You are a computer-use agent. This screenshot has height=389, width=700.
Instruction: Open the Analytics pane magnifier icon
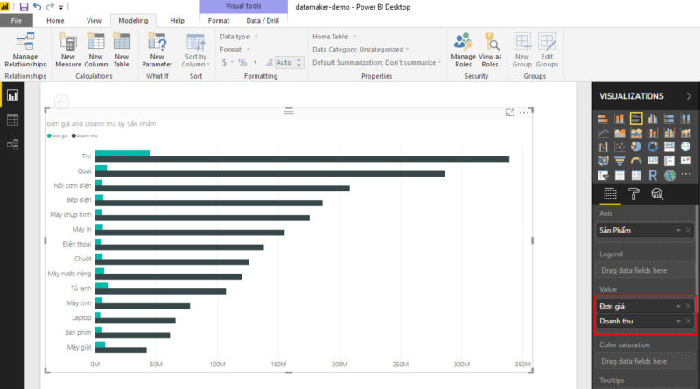(x=657, y=194)
